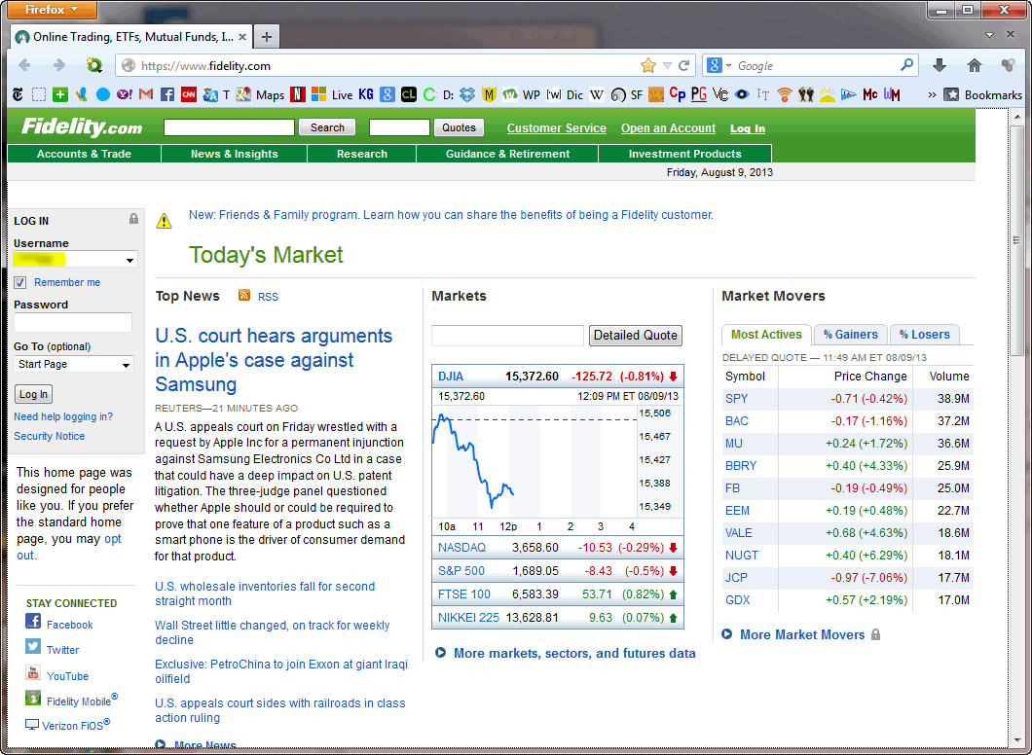Open the New York Times bookmark icon
Viewport: 1032px width, 755px height.
18,94
